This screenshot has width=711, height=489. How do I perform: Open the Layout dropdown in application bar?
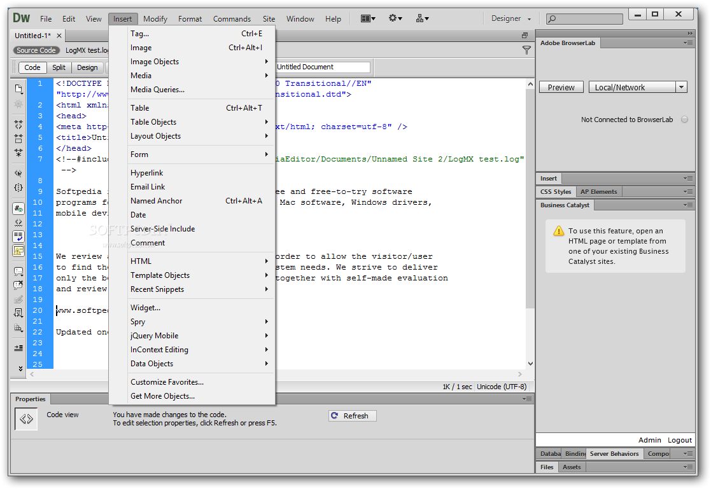coord(368,18)
